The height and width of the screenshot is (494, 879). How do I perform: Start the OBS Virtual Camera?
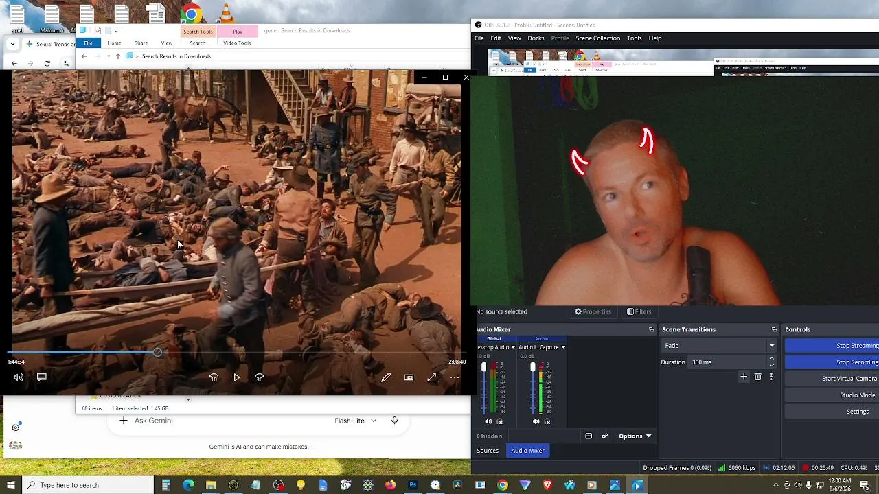pos(832,379)
